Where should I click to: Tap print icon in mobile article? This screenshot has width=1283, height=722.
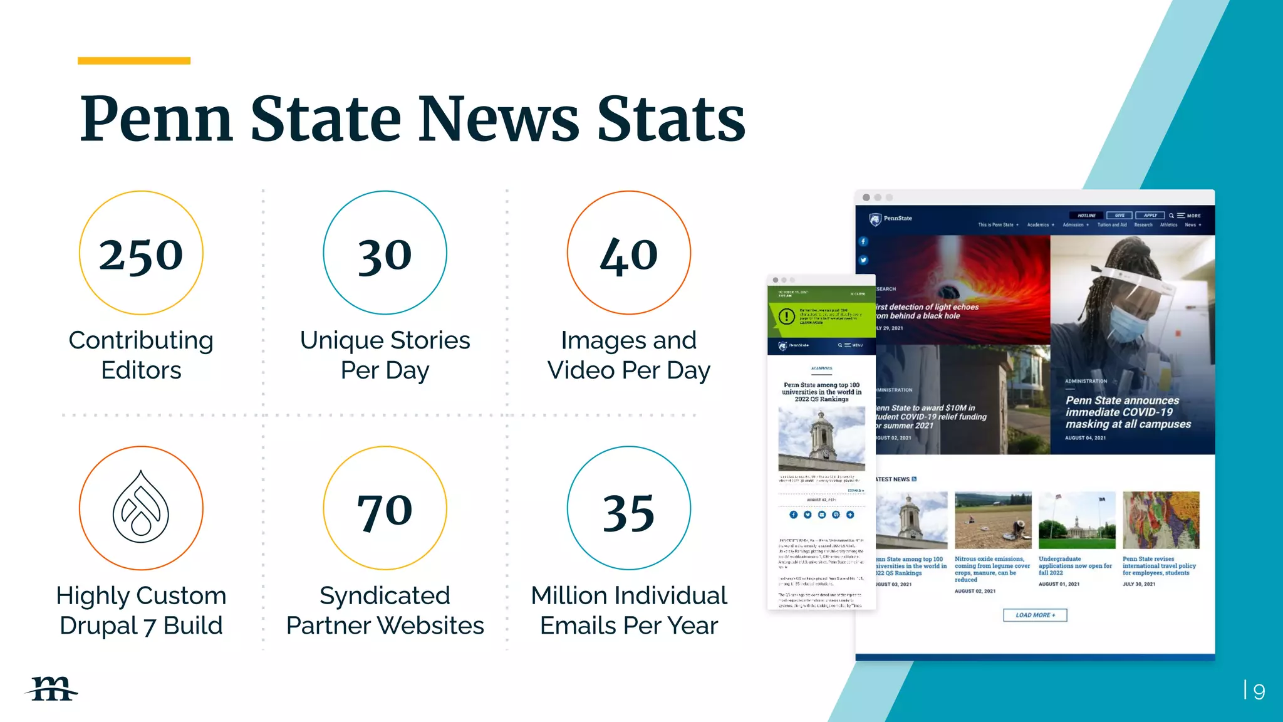836,515
